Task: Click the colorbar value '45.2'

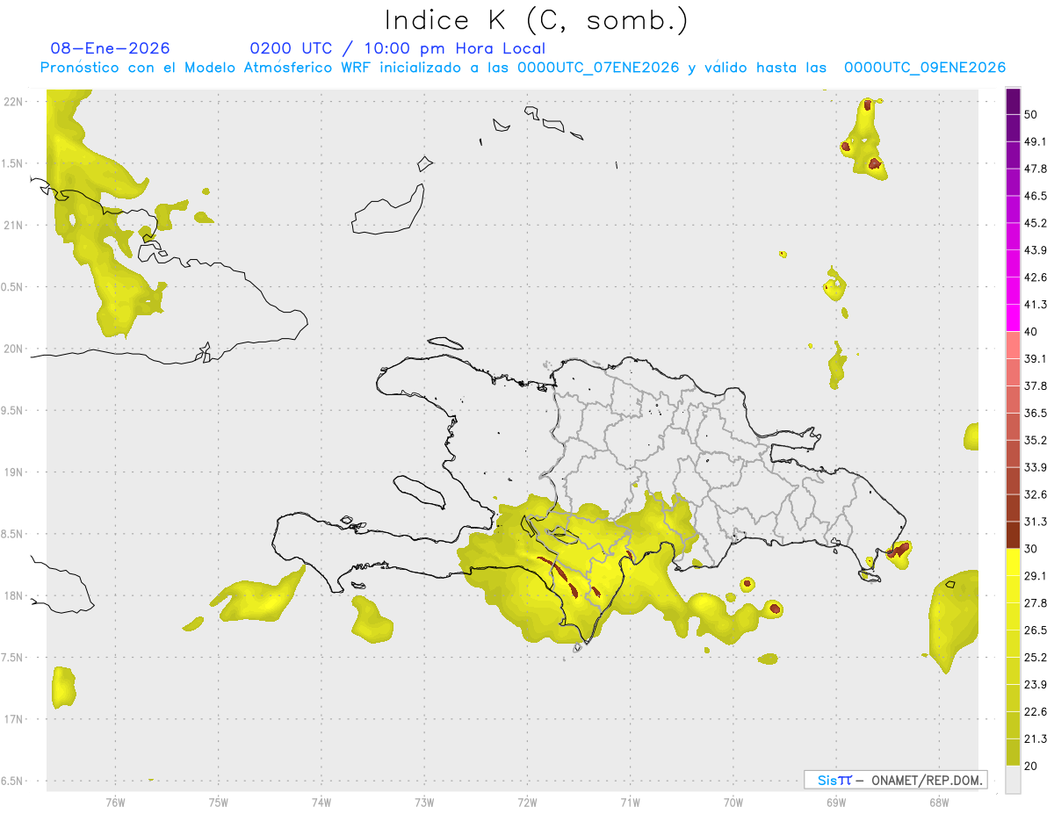Action: tap(1036, 223)
